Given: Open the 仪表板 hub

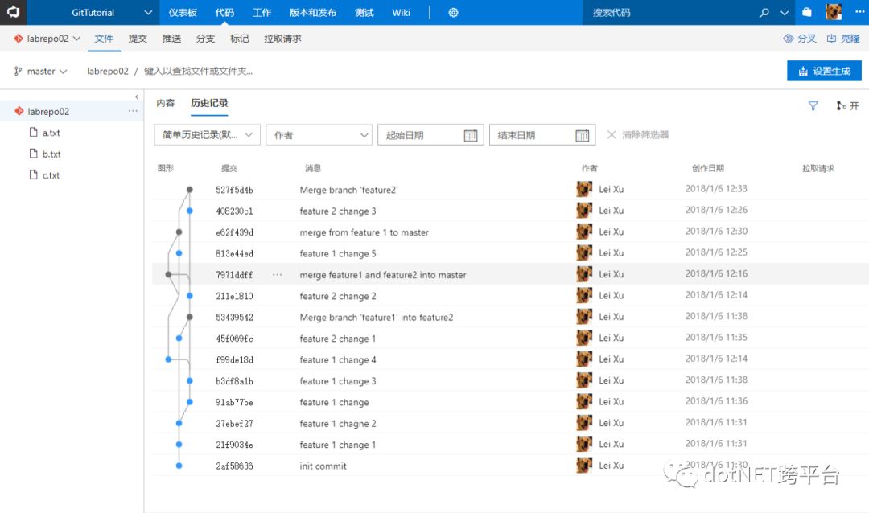Looking at the screenshot, I should click(183, 12).
